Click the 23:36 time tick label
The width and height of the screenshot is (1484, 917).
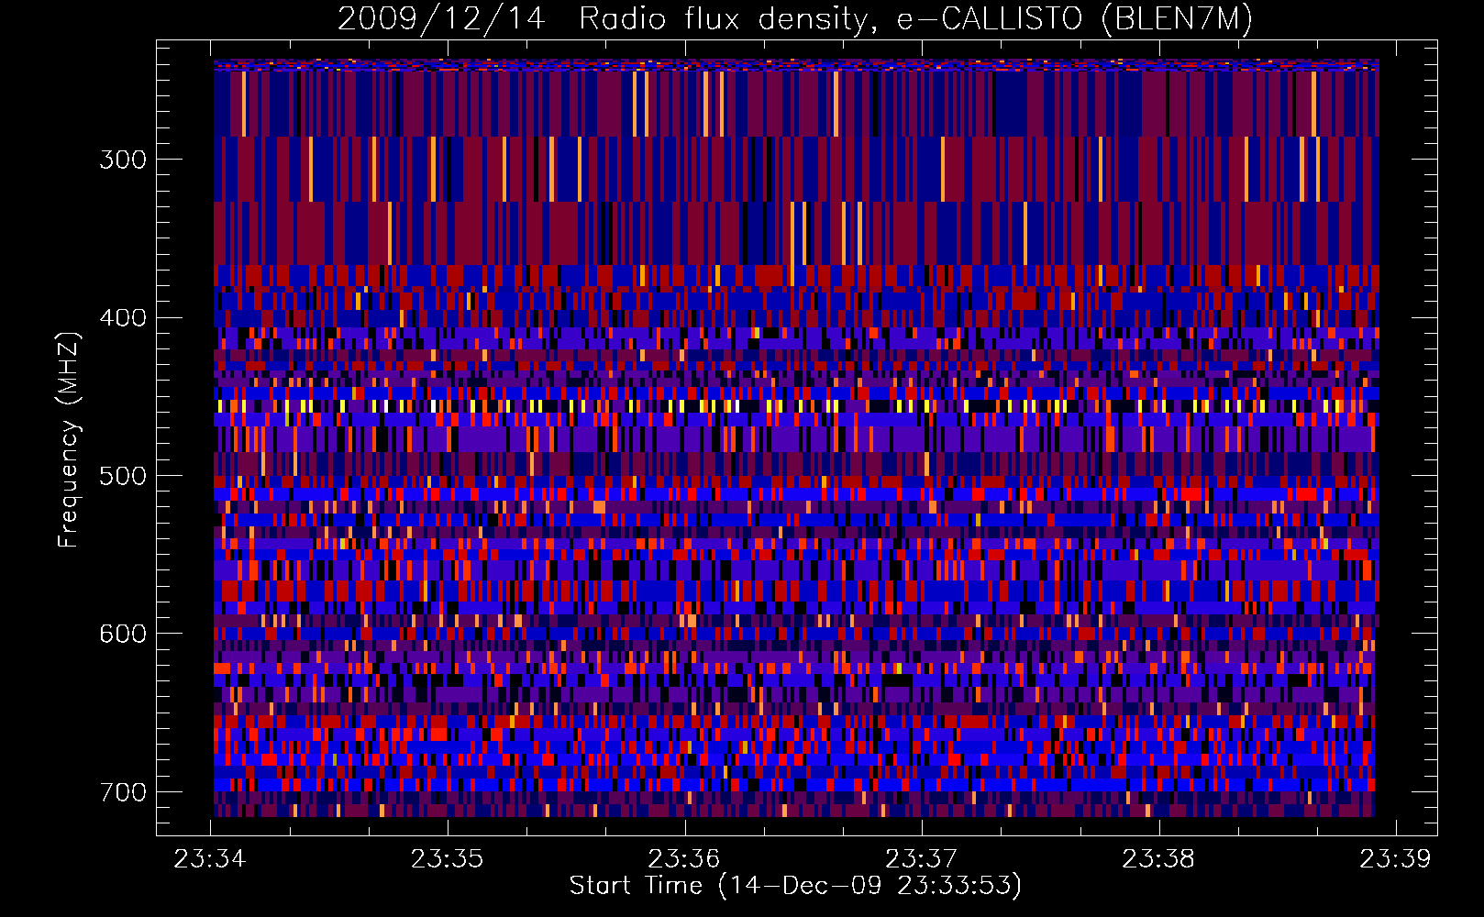click(684, 858)
